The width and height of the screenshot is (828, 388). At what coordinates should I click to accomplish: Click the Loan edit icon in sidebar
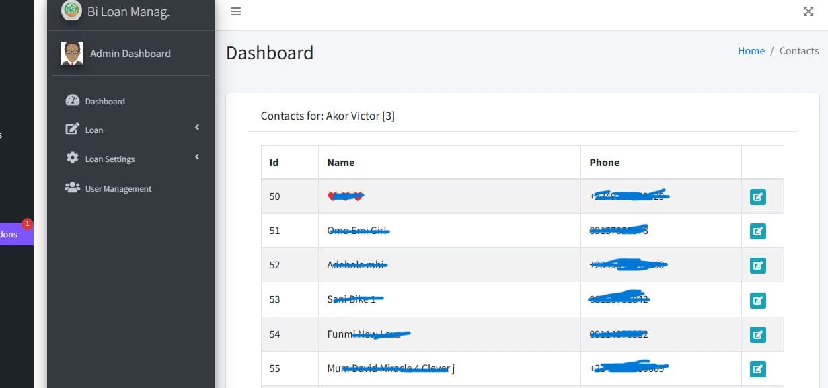tap(72, 129)
